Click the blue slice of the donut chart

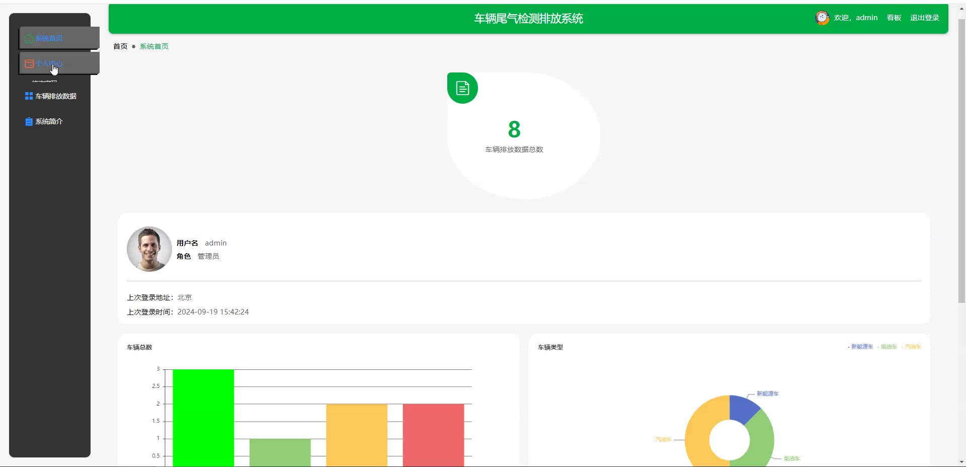pyautogui.click(x=743, y=408)
